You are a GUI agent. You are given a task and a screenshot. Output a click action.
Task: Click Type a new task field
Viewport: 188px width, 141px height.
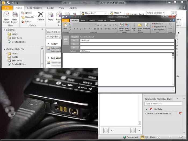coord(163,104)
